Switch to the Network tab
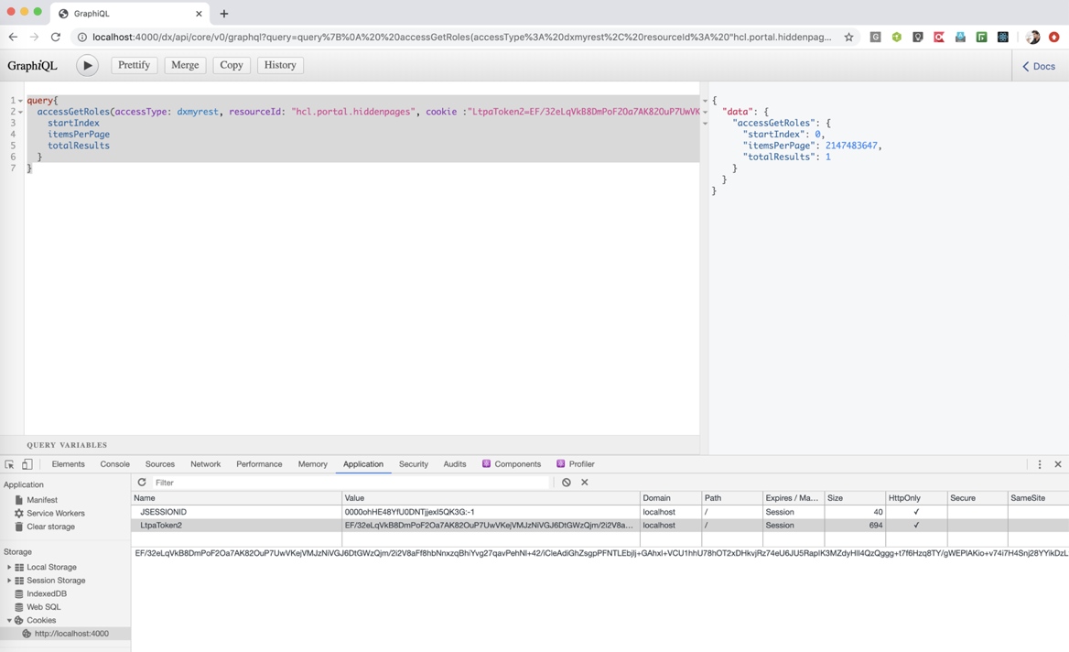 coord(205,464)
